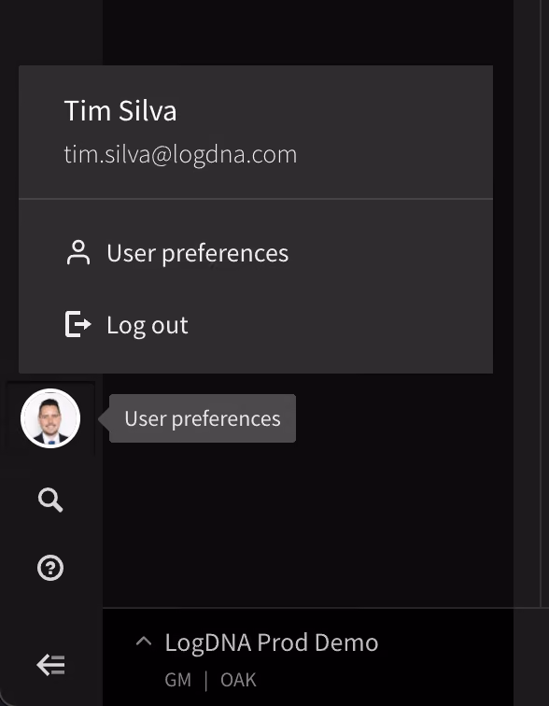The height and width of the screenshot is (706, 549).
Task: Click the vertical divider between GM and OAK
Action: click(205, 681)
